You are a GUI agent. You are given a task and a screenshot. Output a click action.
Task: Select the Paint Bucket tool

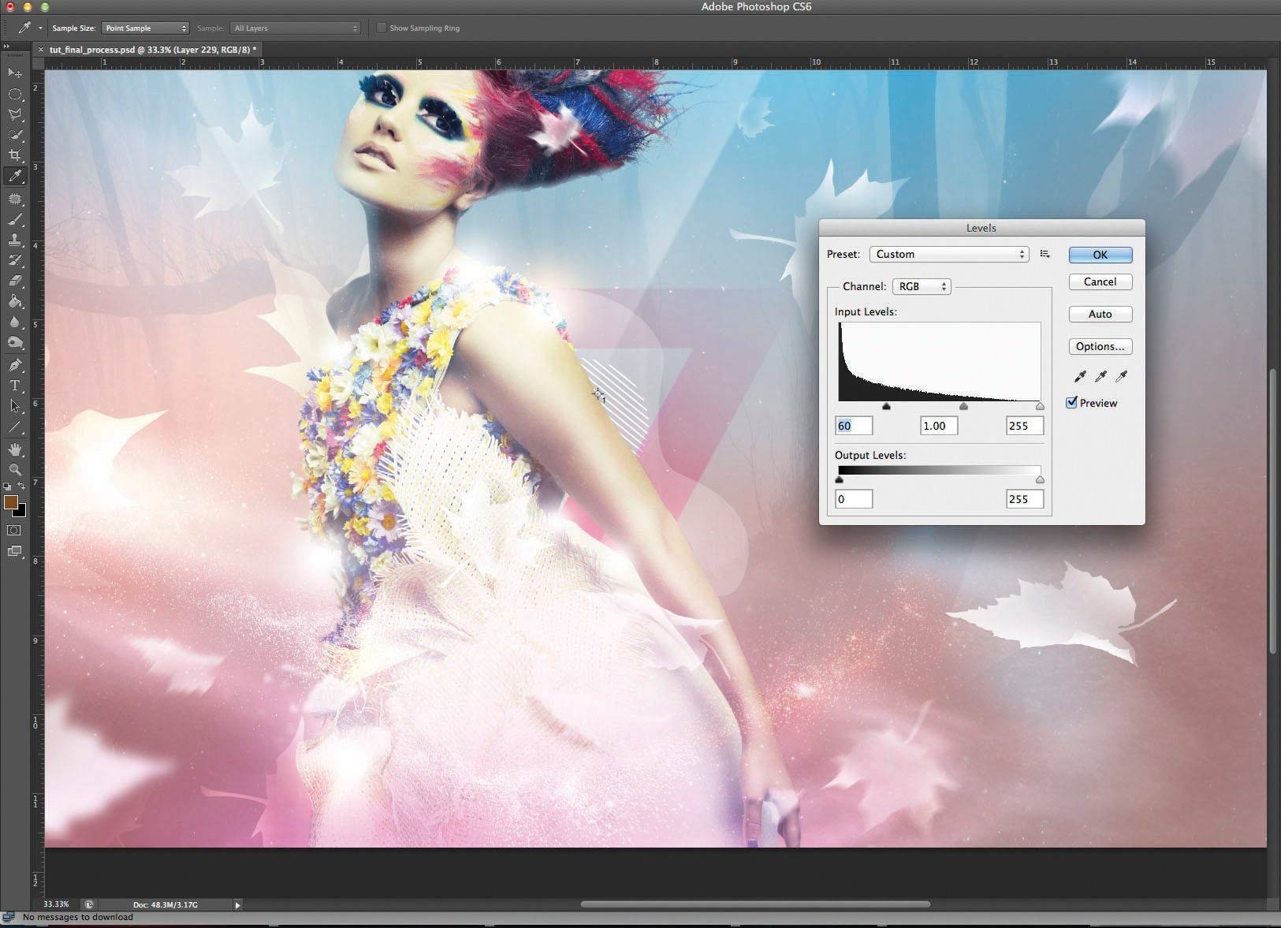coord(15,301)
